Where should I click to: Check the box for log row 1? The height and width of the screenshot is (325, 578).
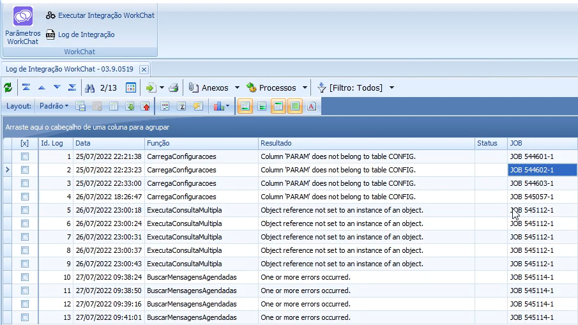coord(25,156)
